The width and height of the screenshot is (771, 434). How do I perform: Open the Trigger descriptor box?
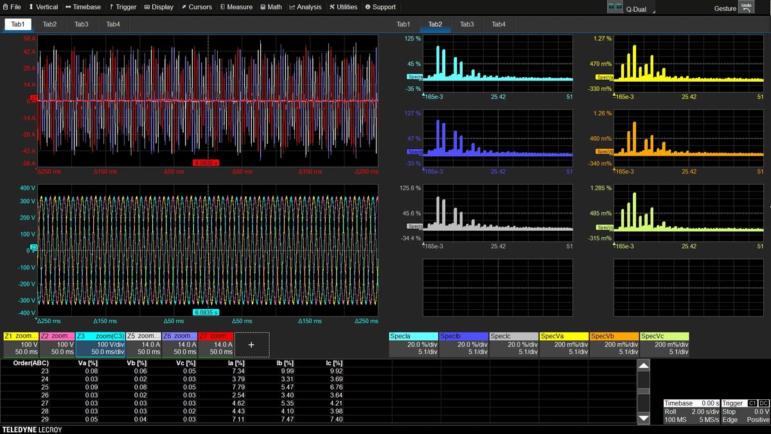click(x=745, y=411)
